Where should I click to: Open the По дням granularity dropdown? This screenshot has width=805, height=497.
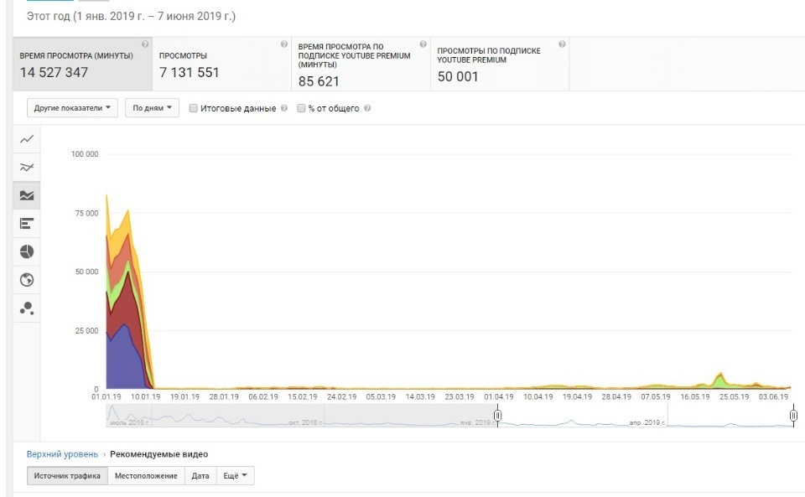point(152,108)
